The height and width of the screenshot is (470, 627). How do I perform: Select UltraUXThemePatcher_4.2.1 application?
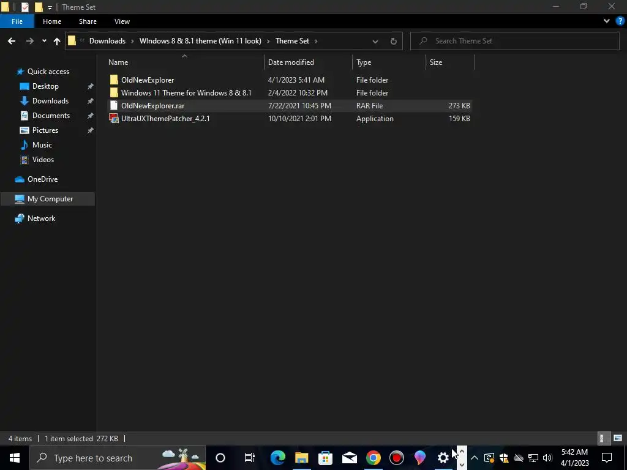point(165,118)
